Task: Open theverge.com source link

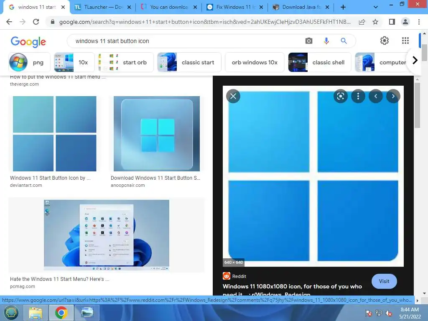Action: pos(24,84)
